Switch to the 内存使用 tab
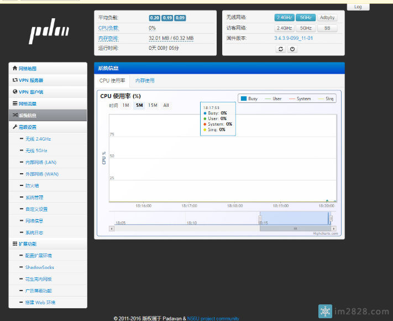Image resolution: width=393 pixels, height=321 pixels. tap(145, 81)
